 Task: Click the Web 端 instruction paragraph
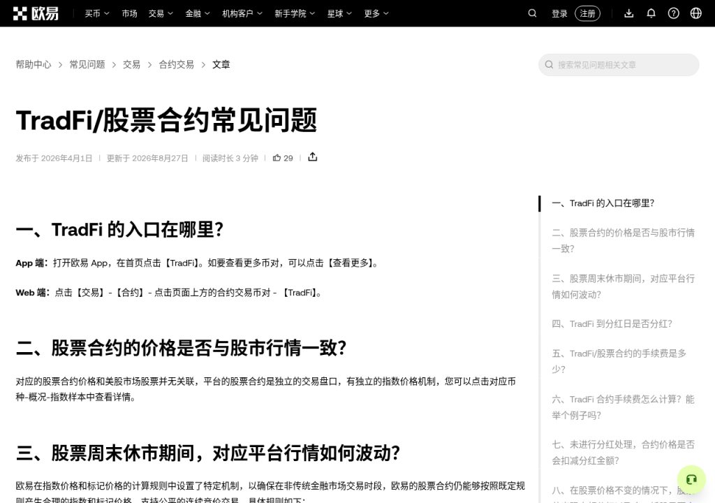pyautogui.click(x=170, y=293)
